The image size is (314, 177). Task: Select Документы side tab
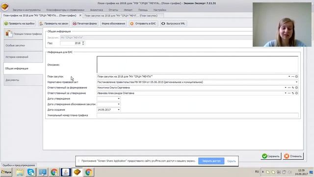click(x=24, y=80)
